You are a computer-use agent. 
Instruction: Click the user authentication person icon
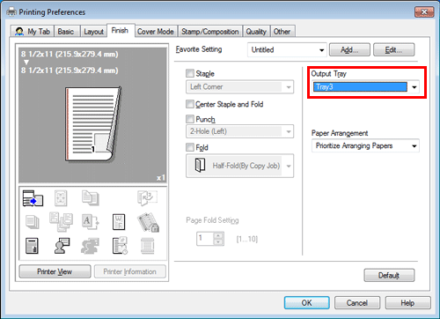click(62, 246)
